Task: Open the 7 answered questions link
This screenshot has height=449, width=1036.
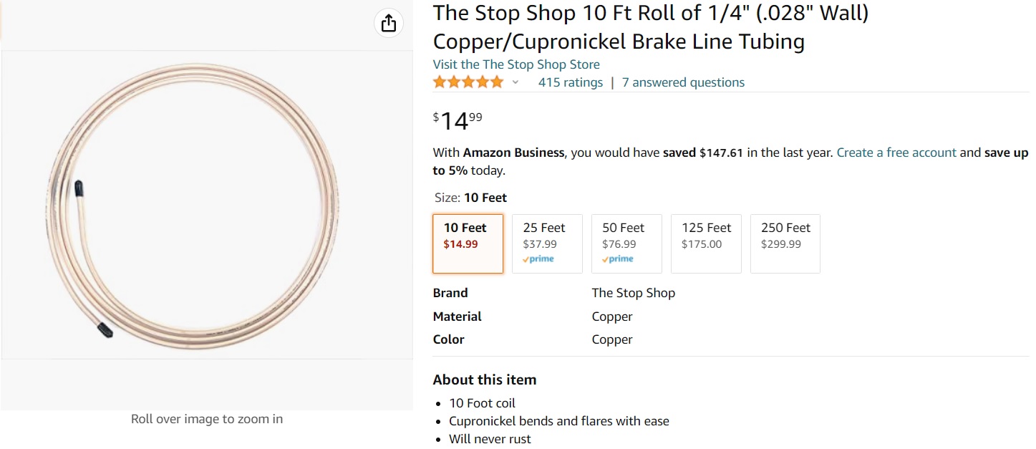Action: coord(683,82)
